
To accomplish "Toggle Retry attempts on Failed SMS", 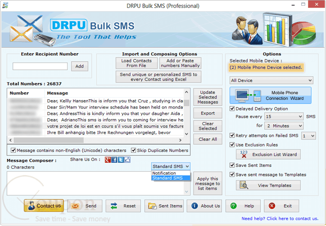I will (232, 136).
